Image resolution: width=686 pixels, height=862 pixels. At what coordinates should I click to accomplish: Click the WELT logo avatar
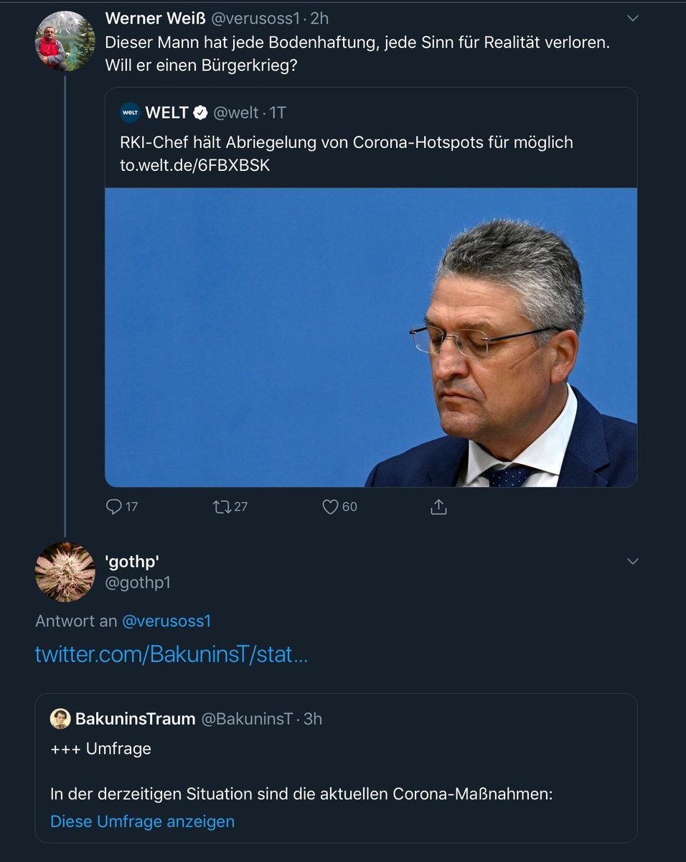point(130,113)
